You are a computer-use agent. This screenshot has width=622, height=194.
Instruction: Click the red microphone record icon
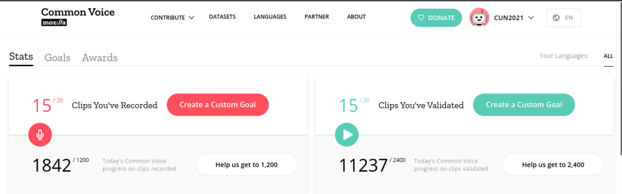click(40, 135)
